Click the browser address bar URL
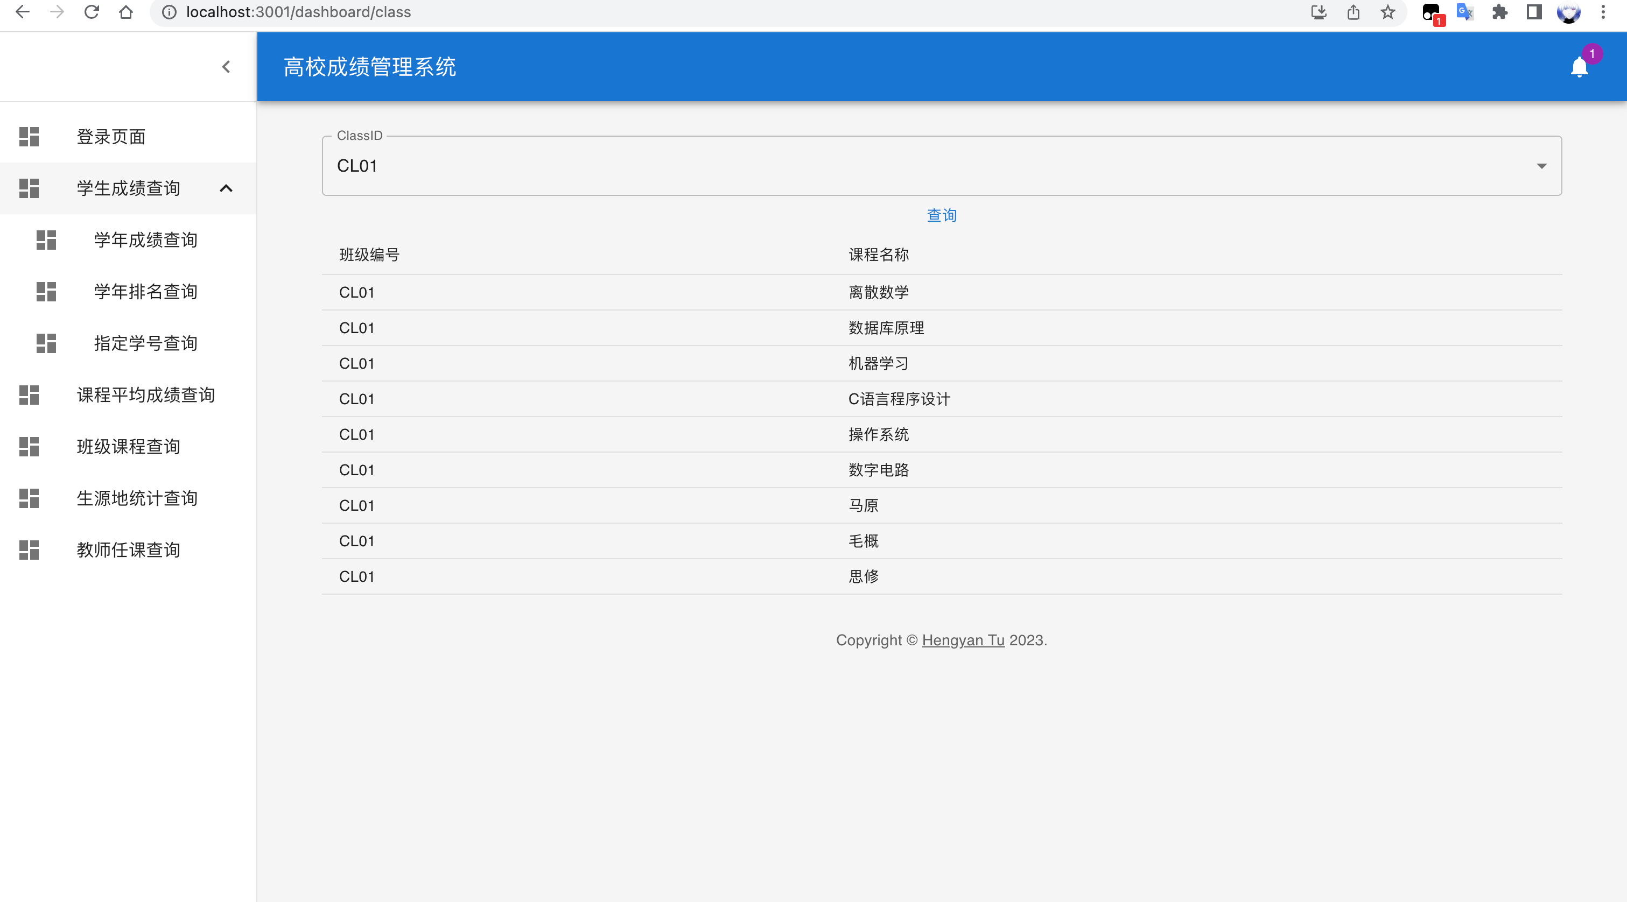 coord(298,12)
